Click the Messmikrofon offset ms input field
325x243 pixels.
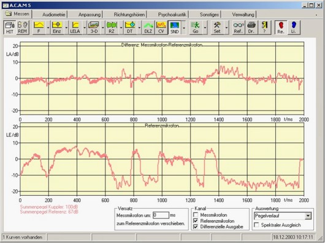(x=161, y=215)
